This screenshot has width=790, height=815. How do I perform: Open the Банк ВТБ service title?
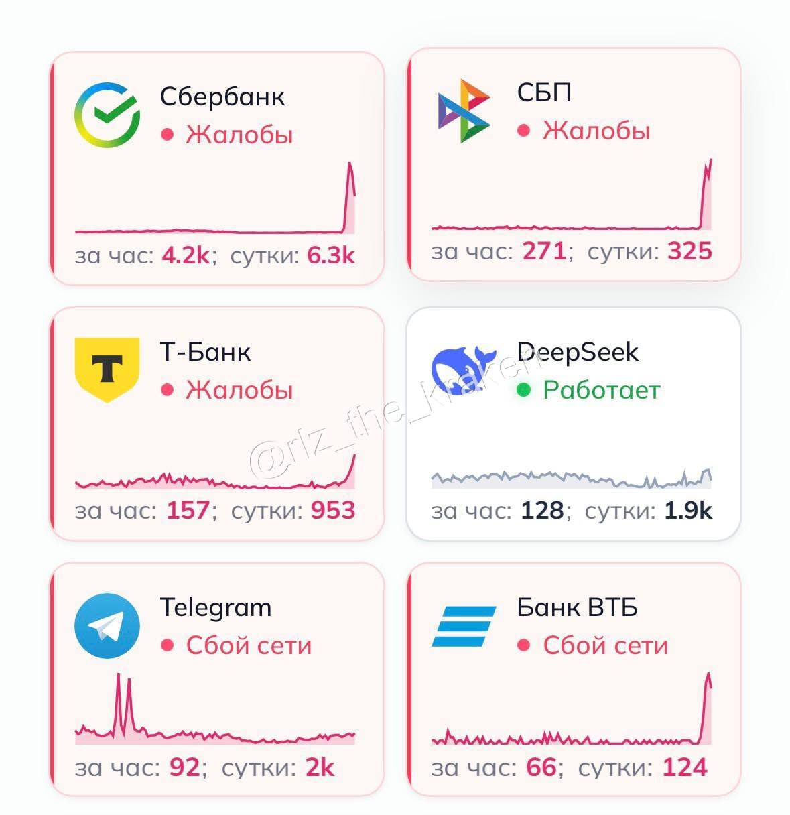pos(577,607)
